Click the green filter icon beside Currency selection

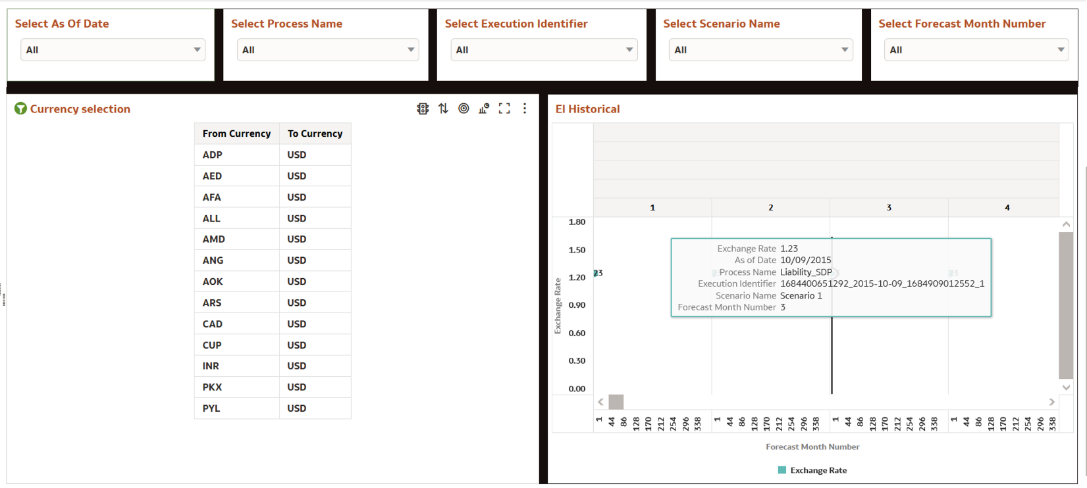click(x=21, y=109)
